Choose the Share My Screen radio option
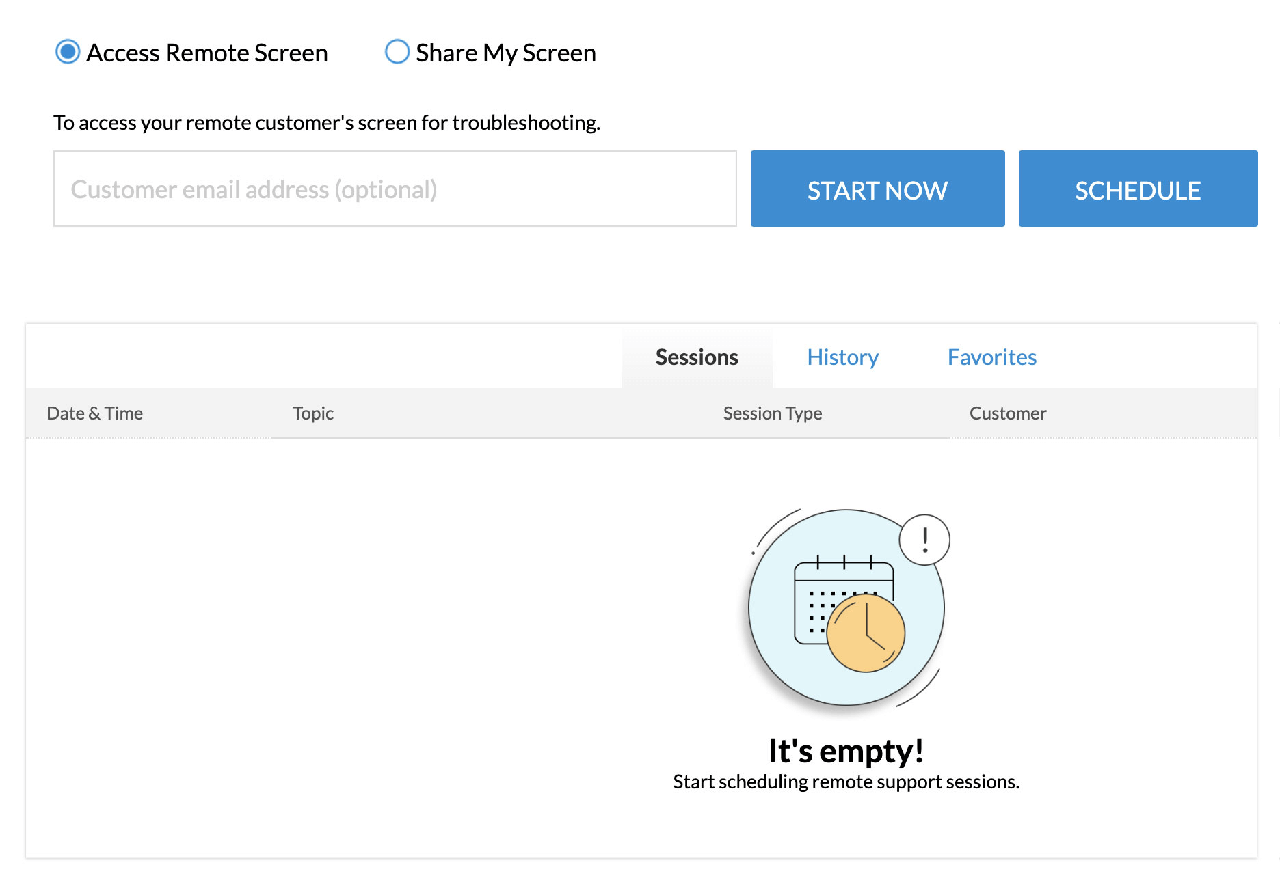 coord(397,52)
